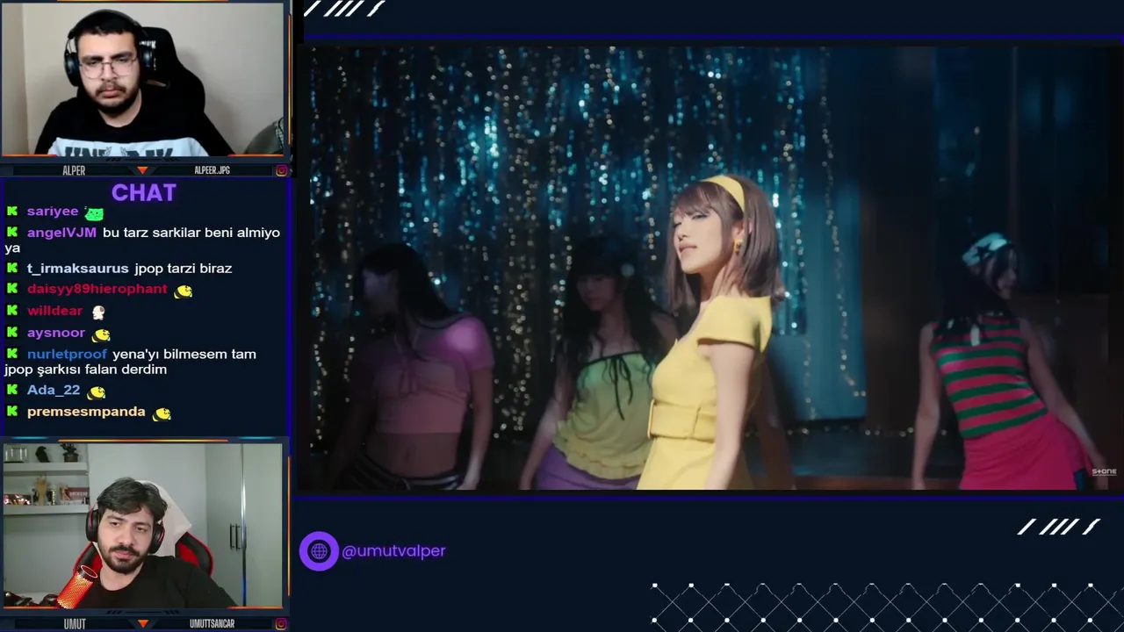Click the Kick badge next to Ada_22

coord(12,391)
